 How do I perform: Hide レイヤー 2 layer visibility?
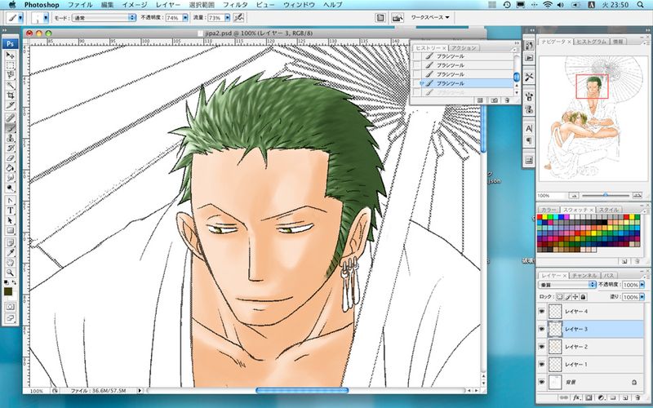point(542,346)
